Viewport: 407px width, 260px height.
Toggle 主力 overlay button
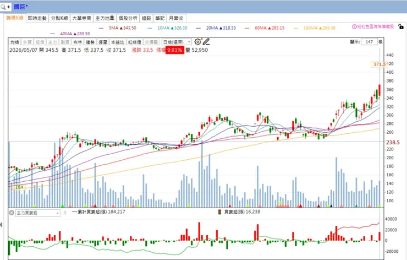(52, 42)
